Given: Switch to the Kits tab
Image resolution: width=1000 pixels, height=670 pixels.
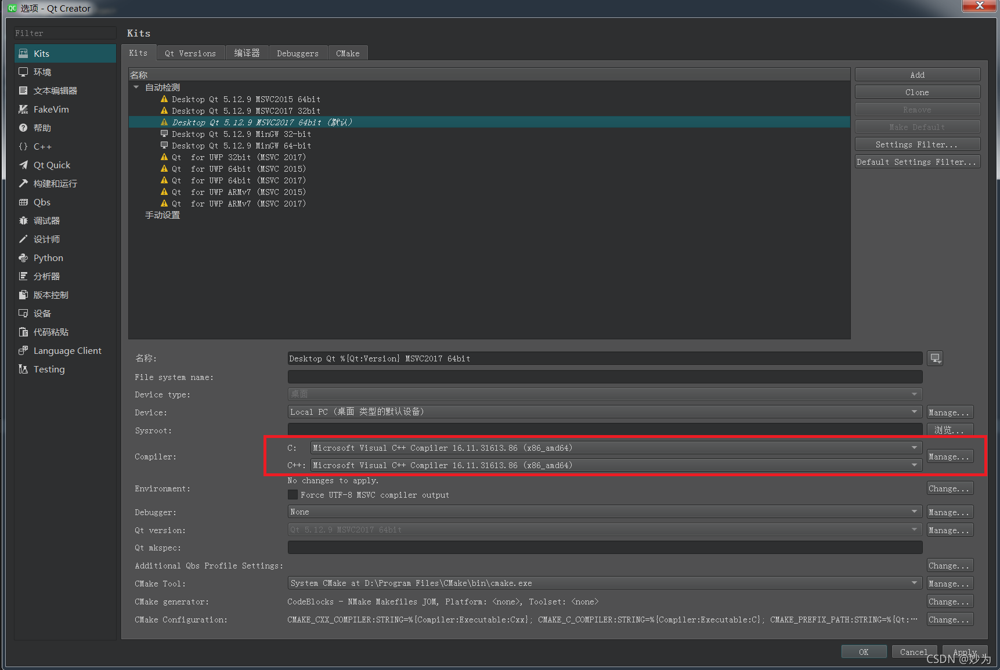Looking at the screenshot, I should click(139, 53).
